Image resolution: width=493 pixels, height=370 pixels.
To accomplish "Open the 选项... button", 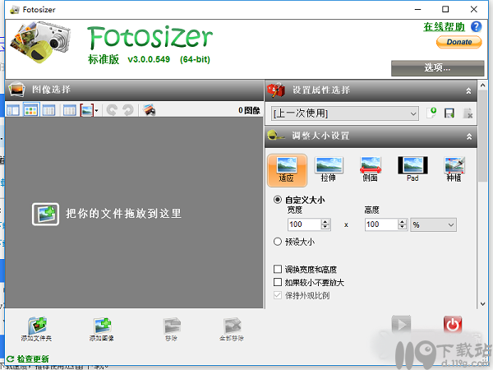I will click(437, 68).
